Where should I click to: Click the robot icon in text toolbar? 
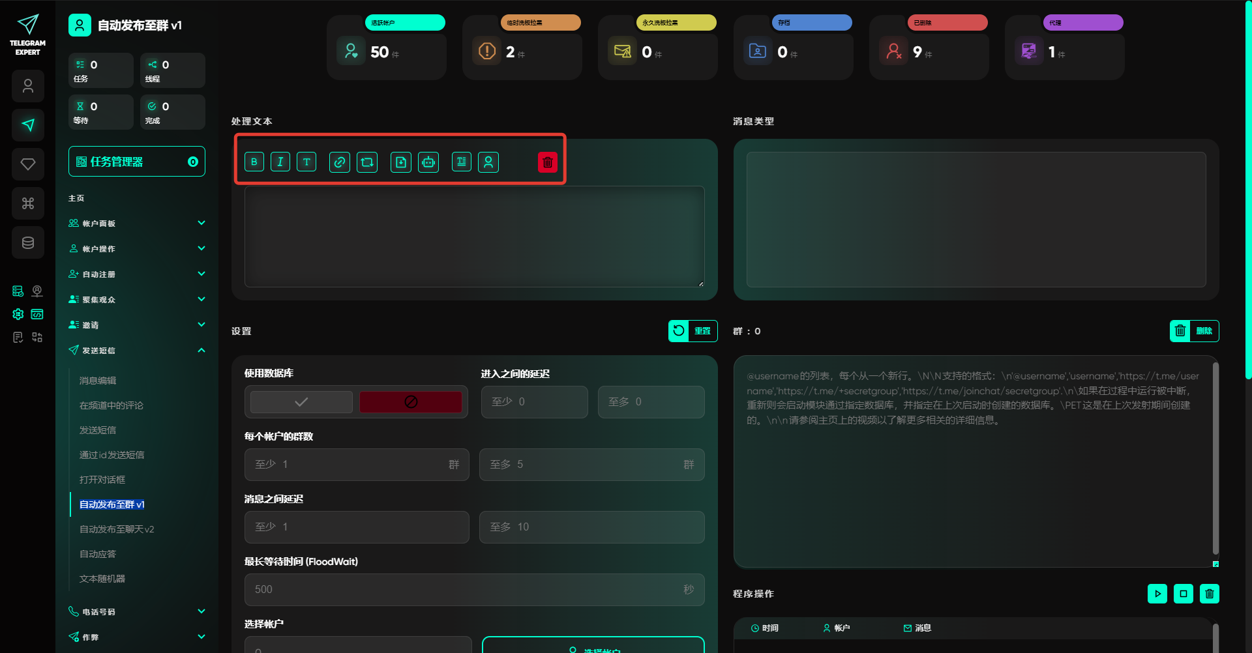(x=428, y=162)
